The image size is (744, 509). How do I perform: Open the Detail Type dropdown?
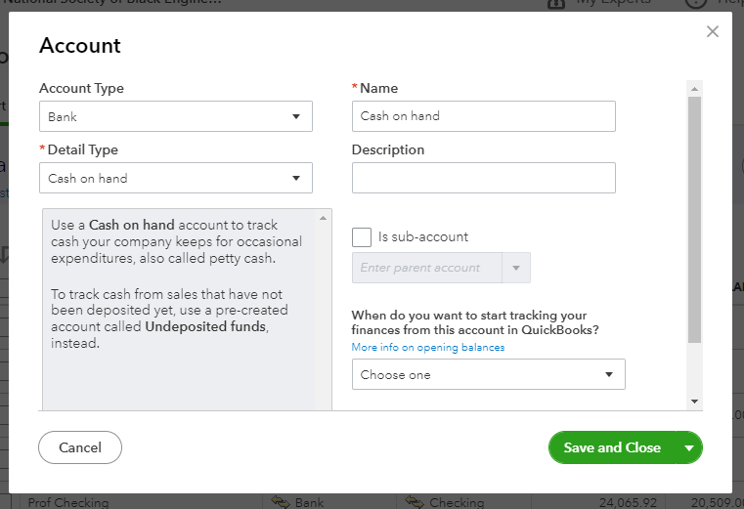(x=176, y=178)
